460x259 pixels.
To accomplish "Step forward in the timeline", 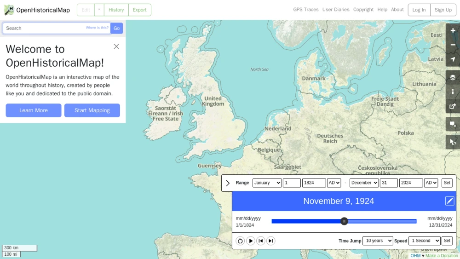I will click(x=270, y=241).
